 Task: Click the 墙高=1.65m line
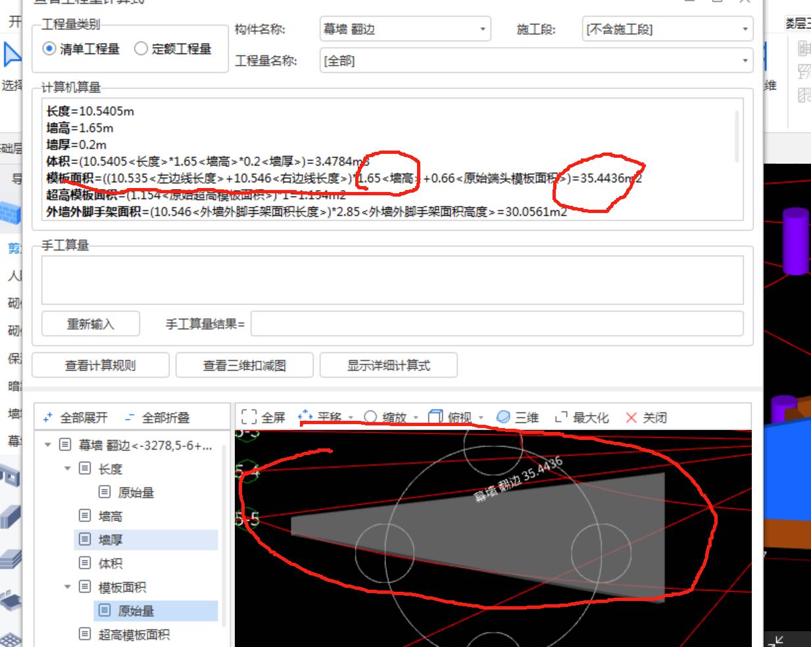[x=80, y=128]
